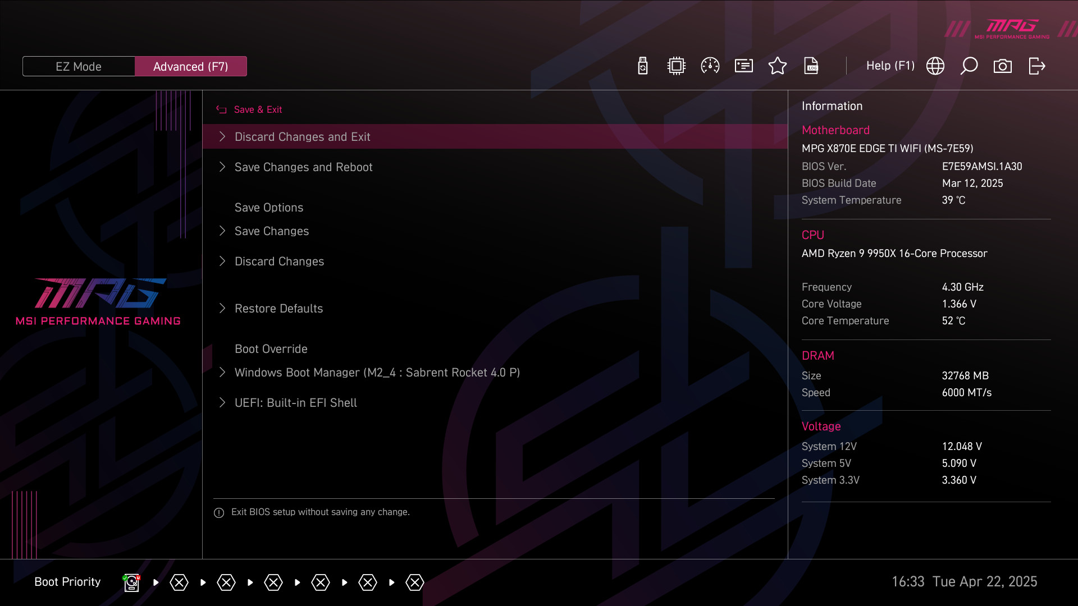Click the BIOS version E7E59AMSI.1A30

point(982,167)
